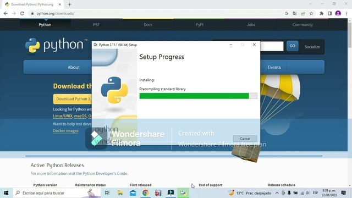Viewport: 352px width, 198px height.
Task: Go back using the browser back arrow
Action: pos(5,13)
